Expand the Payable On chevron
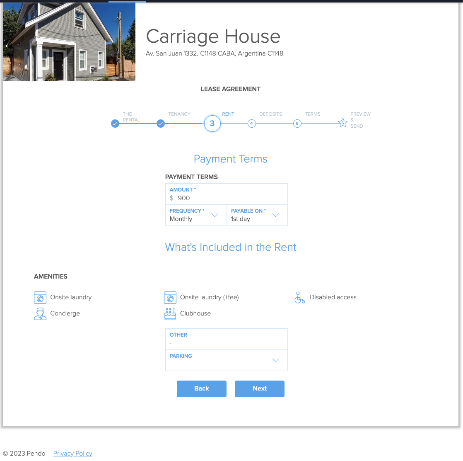This screenshot has height=461, width=463. 275,215
